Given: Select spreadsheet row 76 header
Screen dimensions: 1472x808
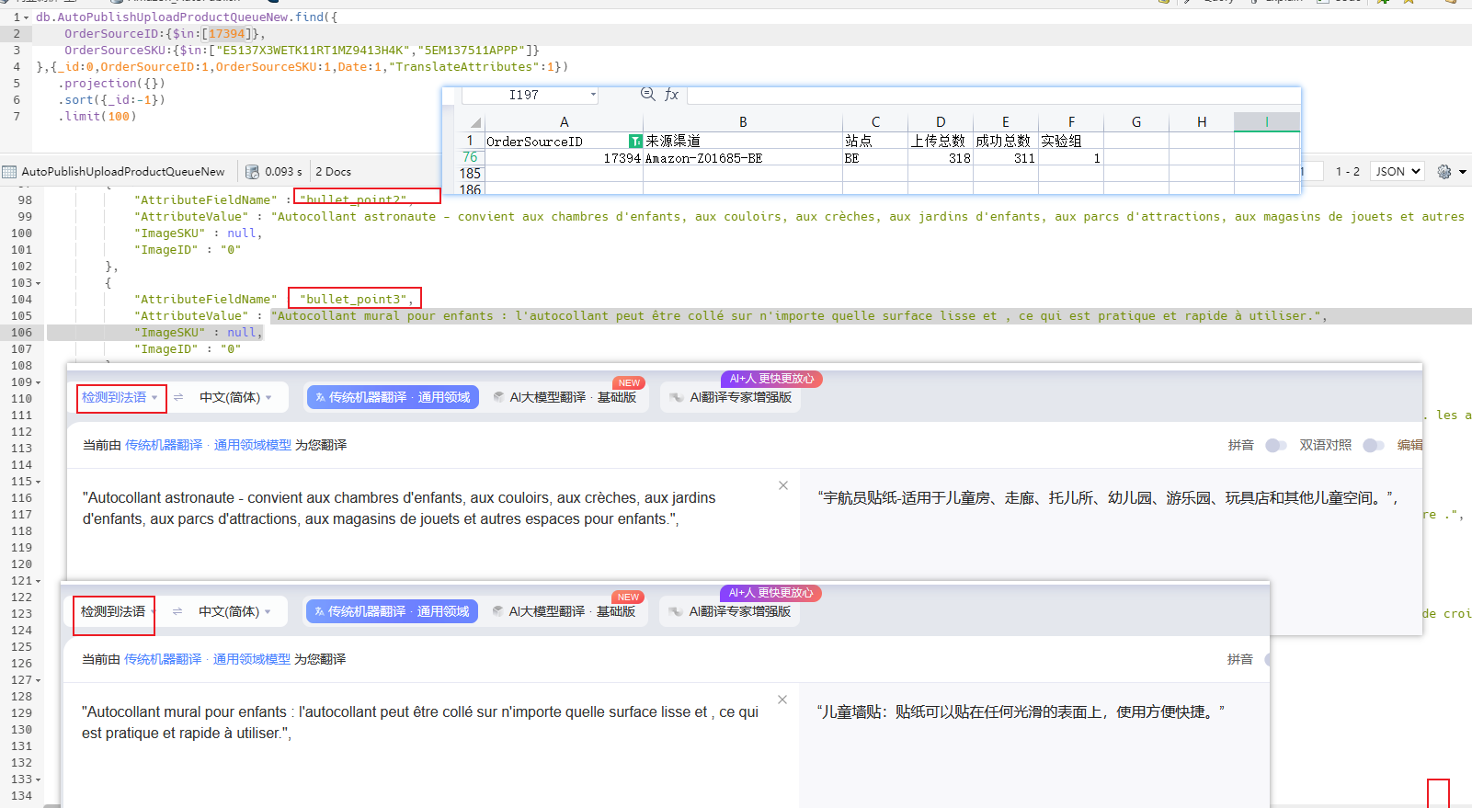Looking at the screenshot, I should coord(470,157).
